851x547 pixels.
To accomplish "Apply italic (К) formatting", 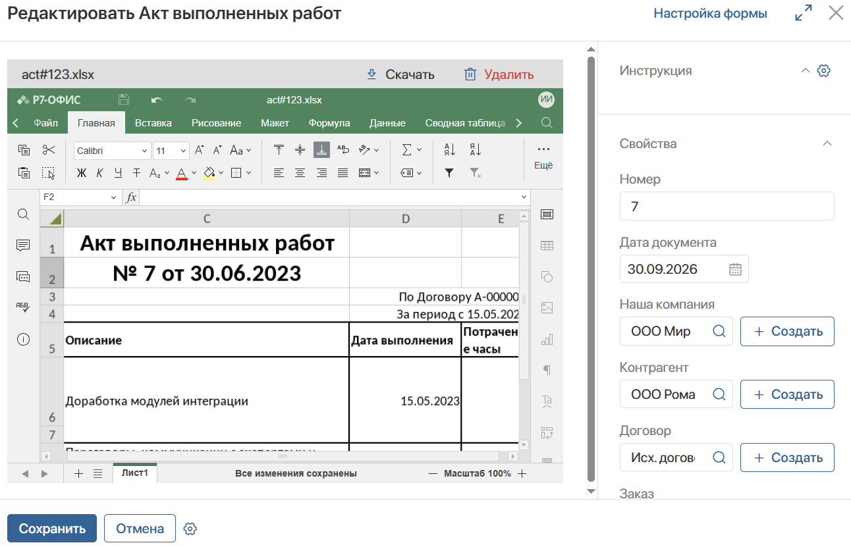I will point(99,173).
